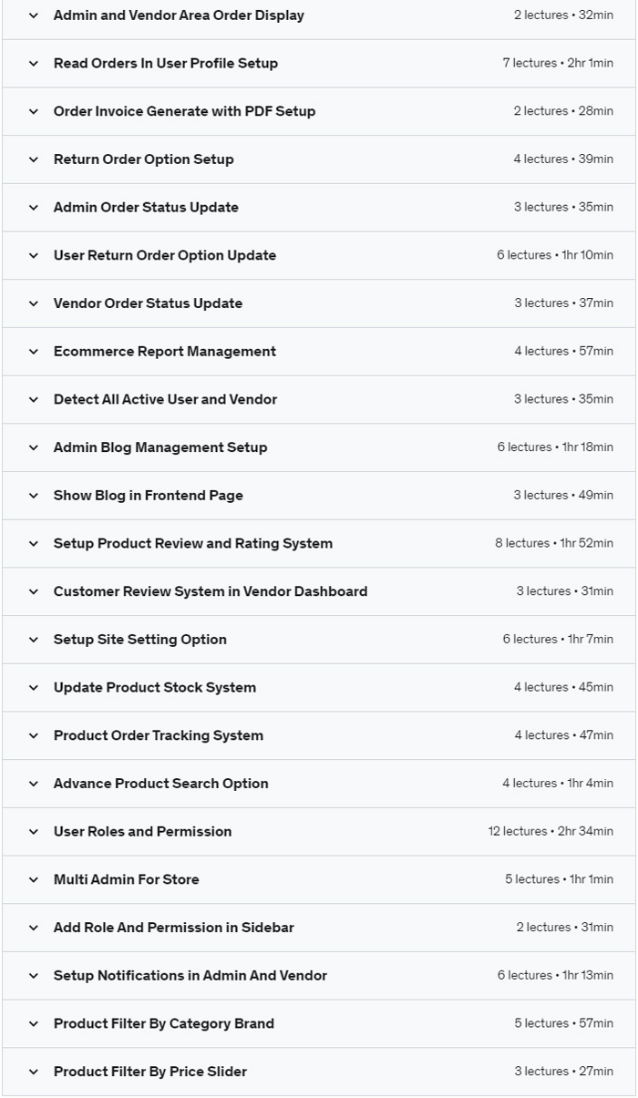Screen dimensions: 638x1098
Task: Open Advance Product Search Option section
Action: (160, 784)
